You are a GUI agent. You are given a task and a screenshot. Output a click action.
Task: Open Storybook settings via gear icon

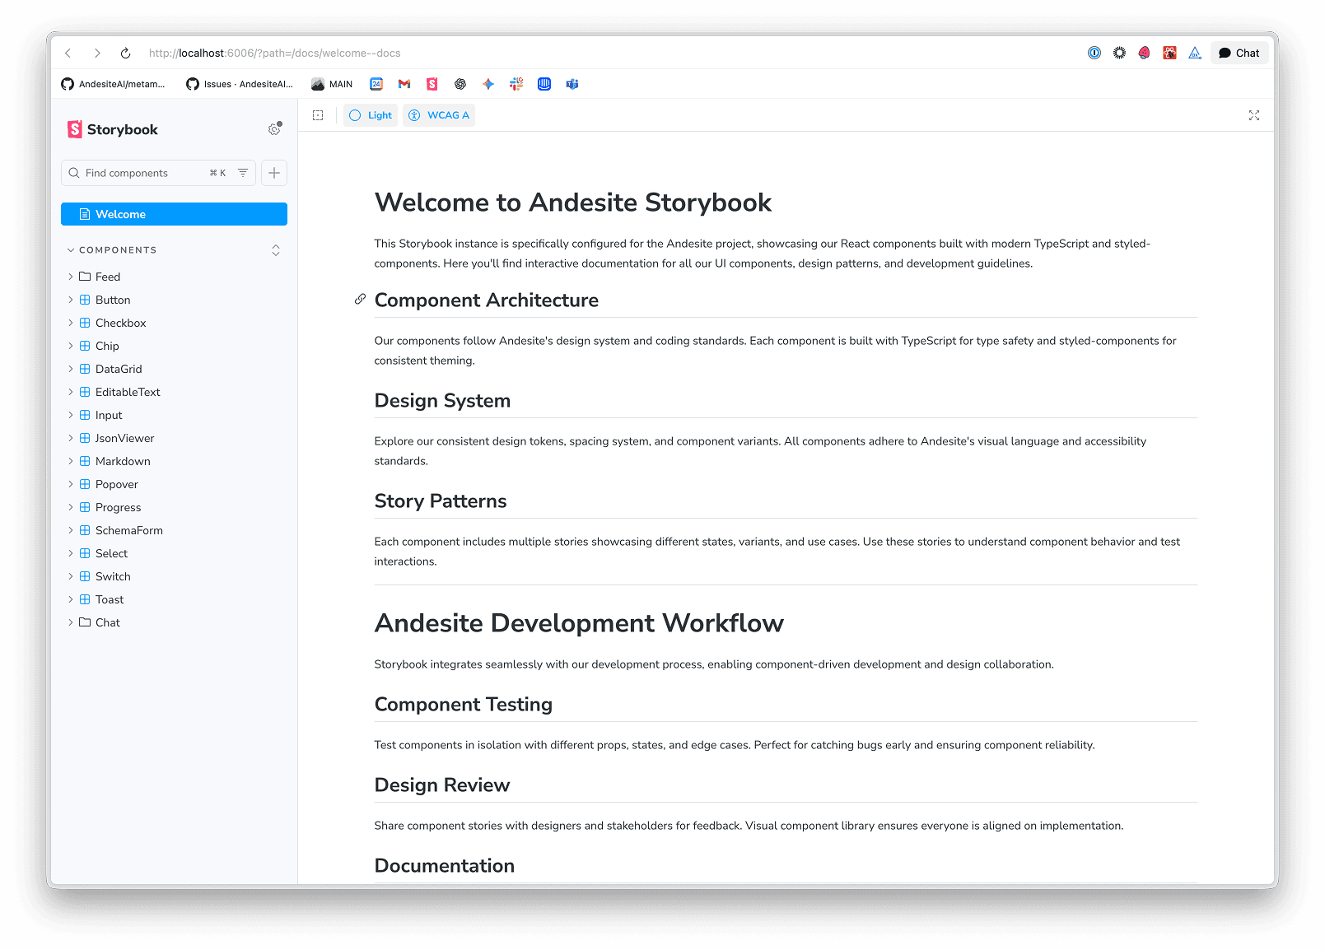274,129
